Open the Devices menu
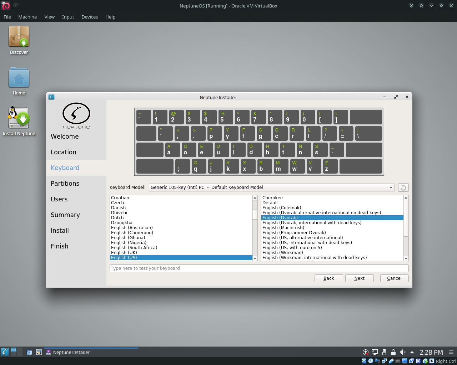 point(90,17)
